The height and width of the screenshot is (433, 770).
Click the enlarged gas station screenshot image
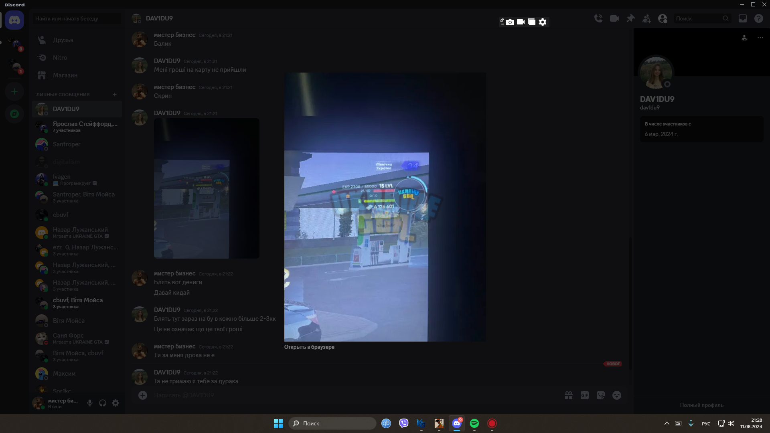(x=385, y=207)
